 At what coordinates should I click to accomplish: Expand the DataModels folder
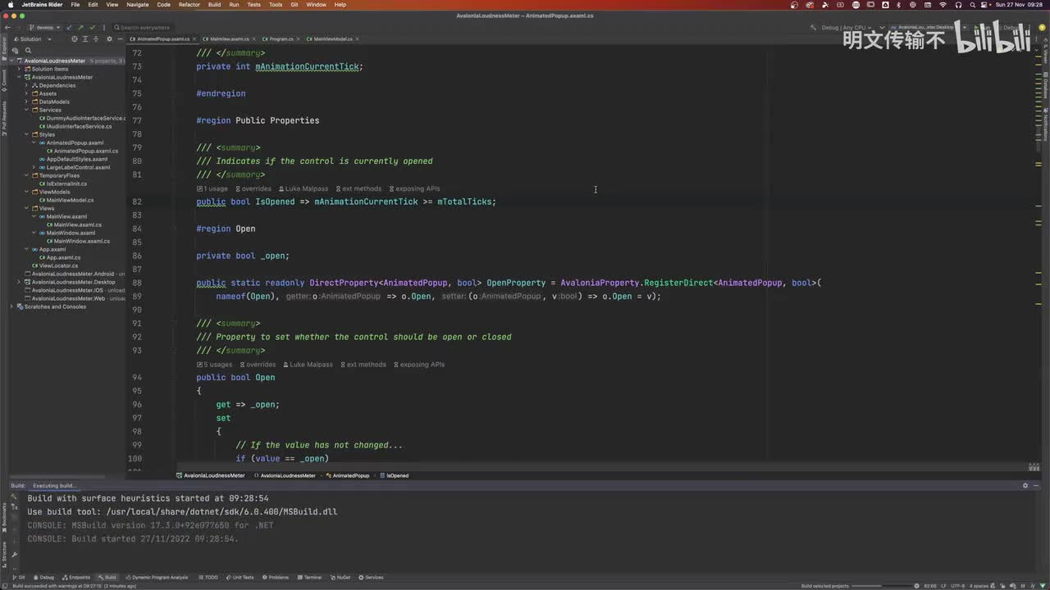pos(26,102)
